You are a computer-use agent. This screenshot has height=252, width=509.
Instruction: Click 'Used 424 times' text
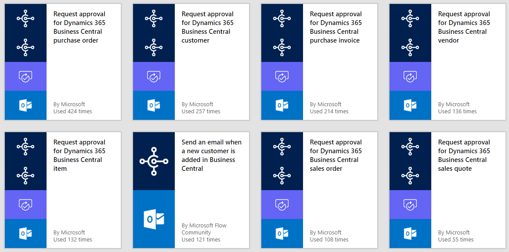point(73,111)
